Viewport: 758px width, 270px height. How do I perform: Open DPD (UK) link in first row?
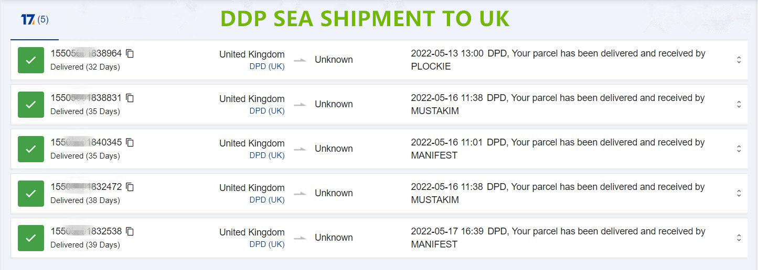[267, 66]
